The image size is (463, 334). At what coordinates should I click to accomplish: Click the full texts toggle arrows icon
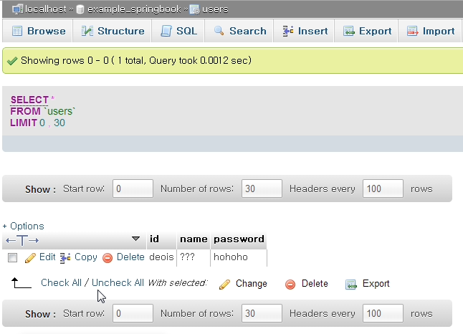click(x=22, y=240)
